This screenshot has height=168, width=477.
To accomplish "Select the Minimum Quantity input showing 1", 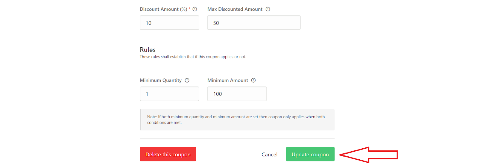I will pos(169,94).
